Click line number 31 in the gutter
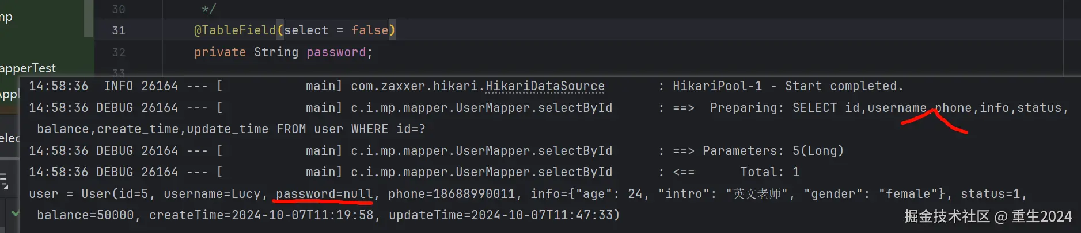1081x233 pixels. [119, 30]
